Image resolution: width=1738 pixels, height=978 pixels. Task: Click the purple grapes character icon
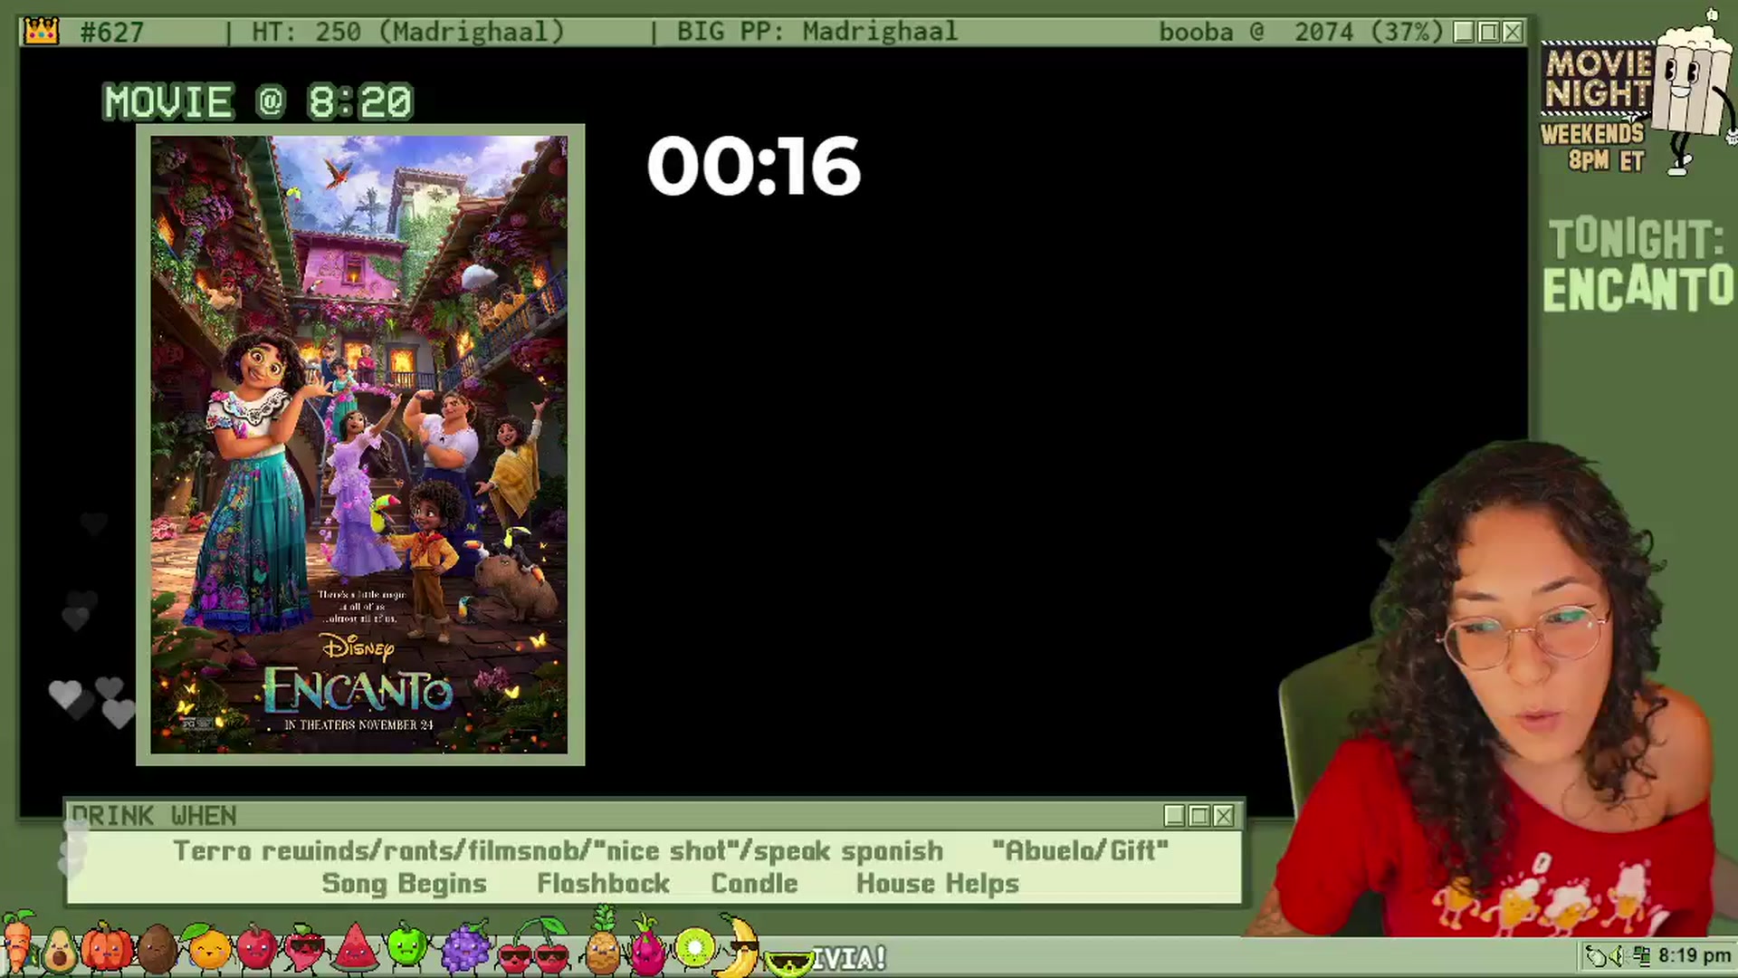(x=464, y=947)
